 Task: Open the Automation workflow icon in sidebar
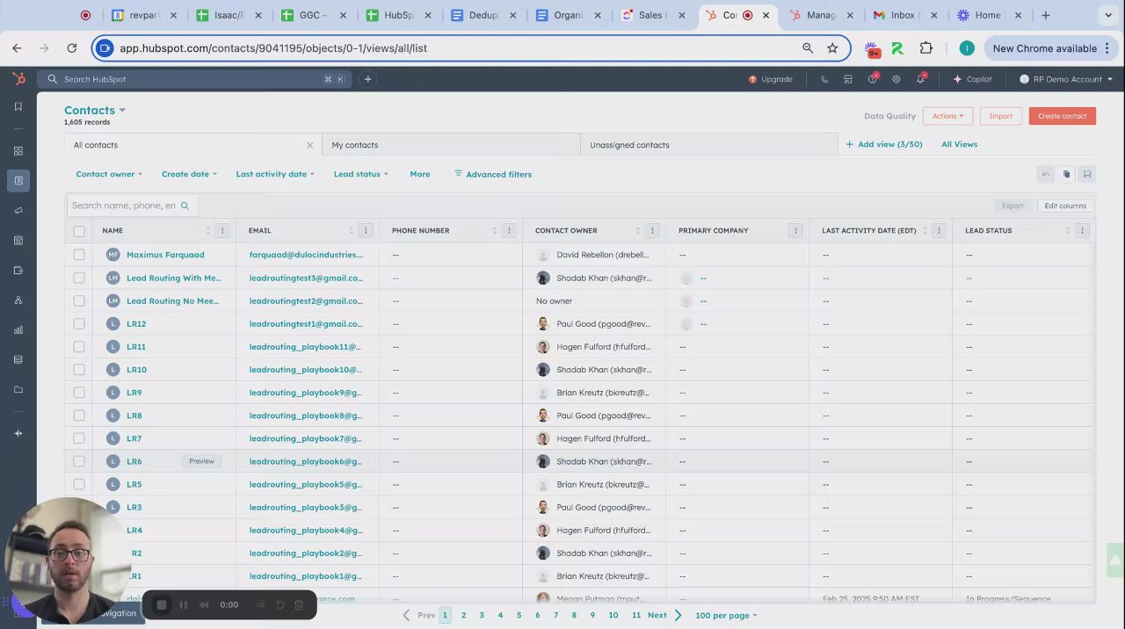point(18,300)
